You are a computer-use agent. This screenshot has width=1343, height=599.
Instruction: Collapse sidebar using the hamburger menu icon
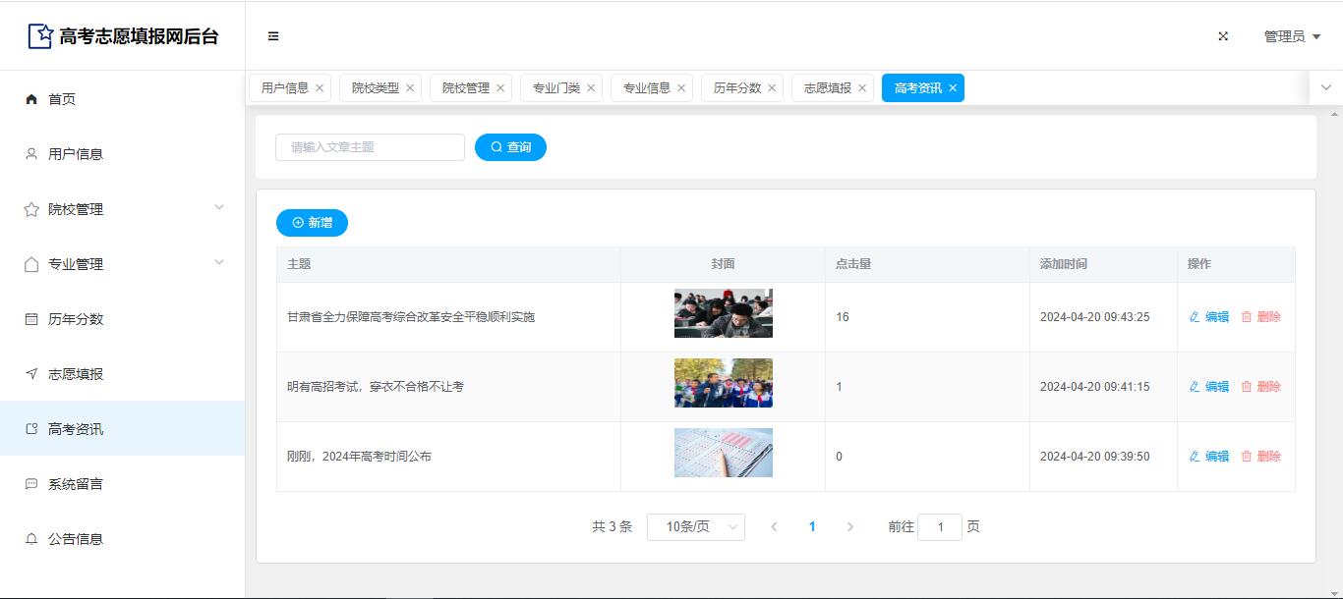[x=273, y=36]
